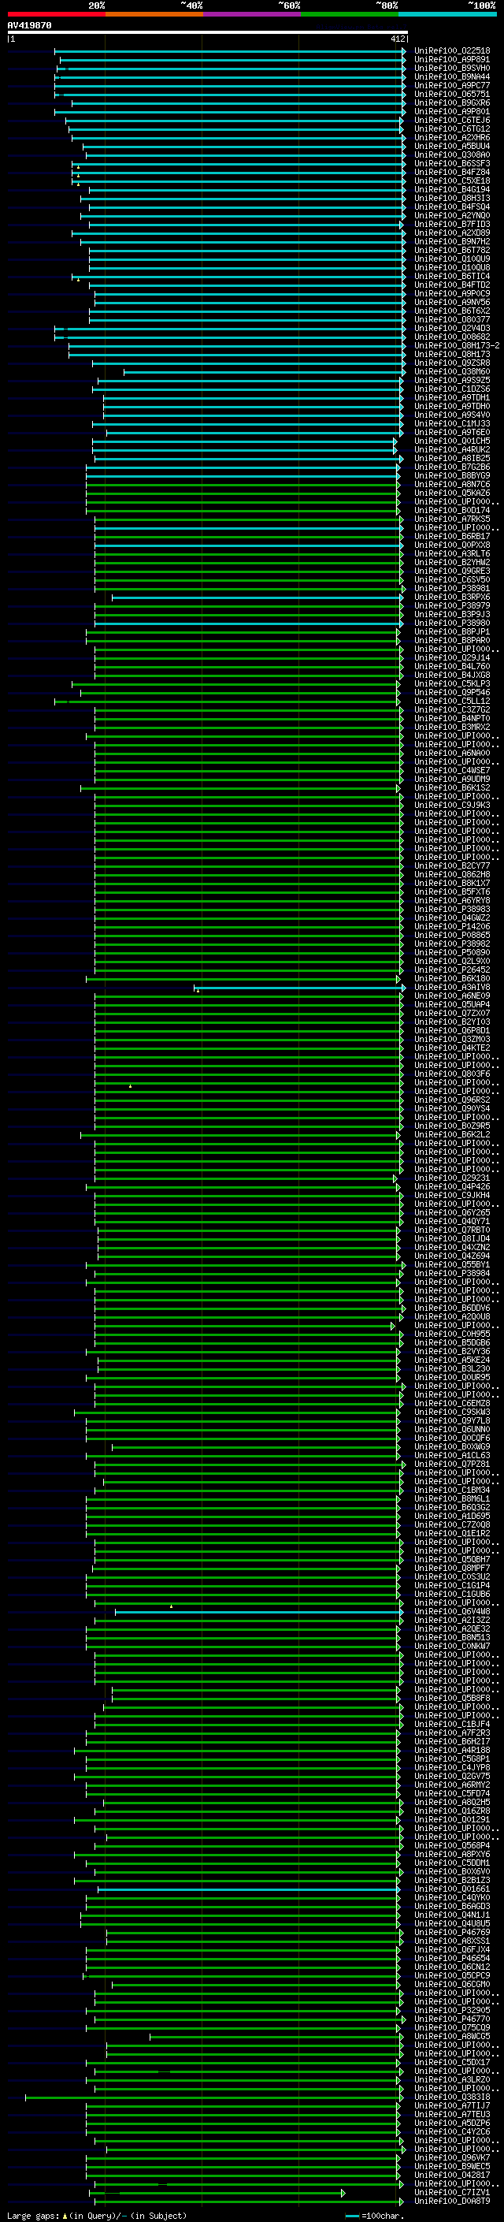The height and width of the screenshot is (2222, 504).
Task: Select hit UniRef100_C7IZV1
Action: [452, 2192]
